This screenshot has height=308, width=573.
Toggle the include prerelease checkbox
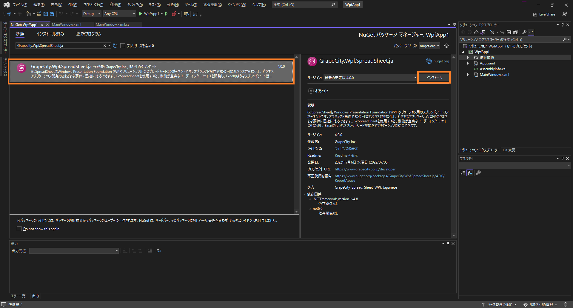click(123, 46)
